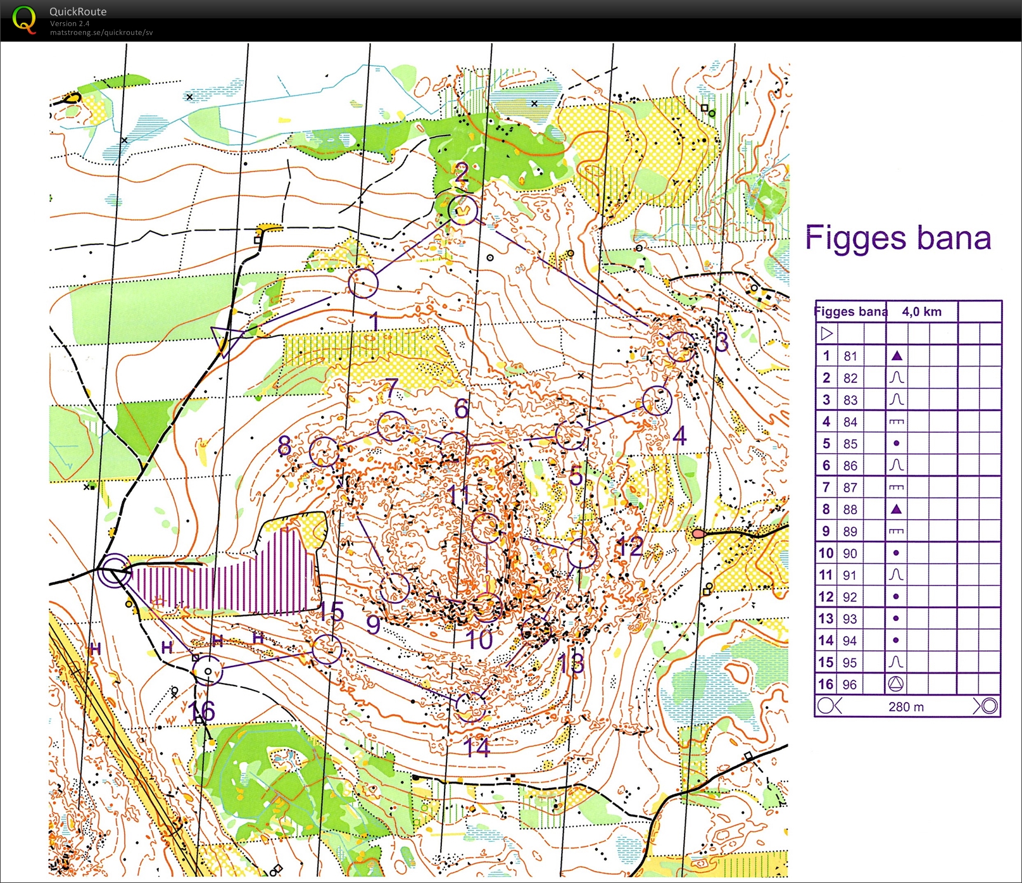Click control code 85 in the table

850,444
